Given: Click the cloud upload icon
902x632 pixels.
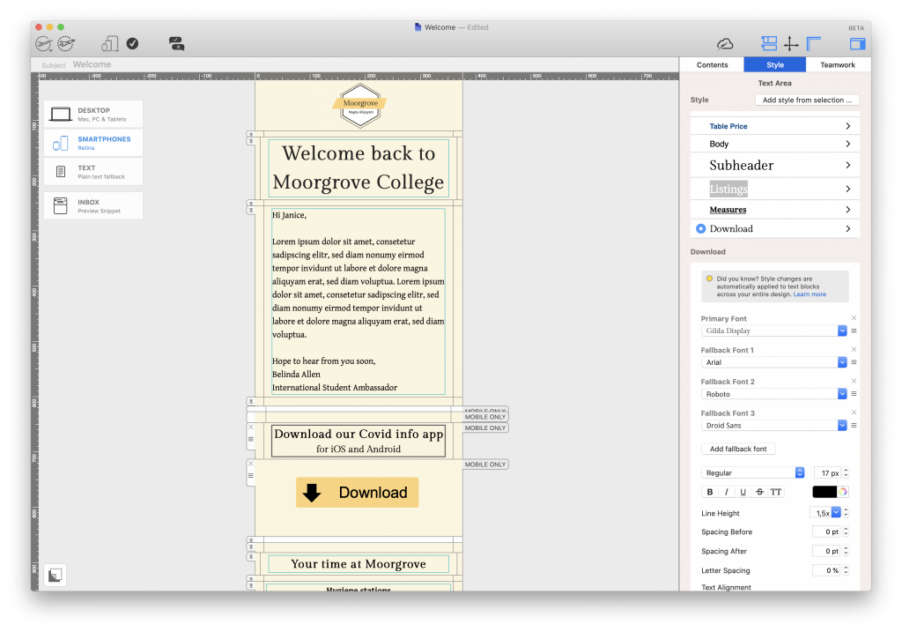Looking at the screenshot, I should click(725, 44).
